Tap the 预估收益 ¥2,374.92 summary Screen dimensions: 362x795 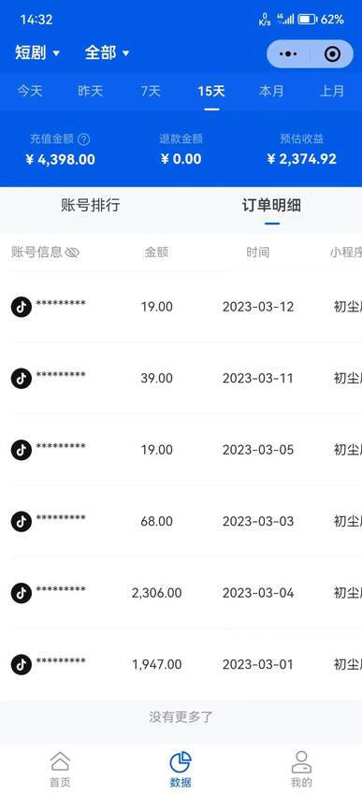pyautogui.click(x=301, y=150)
